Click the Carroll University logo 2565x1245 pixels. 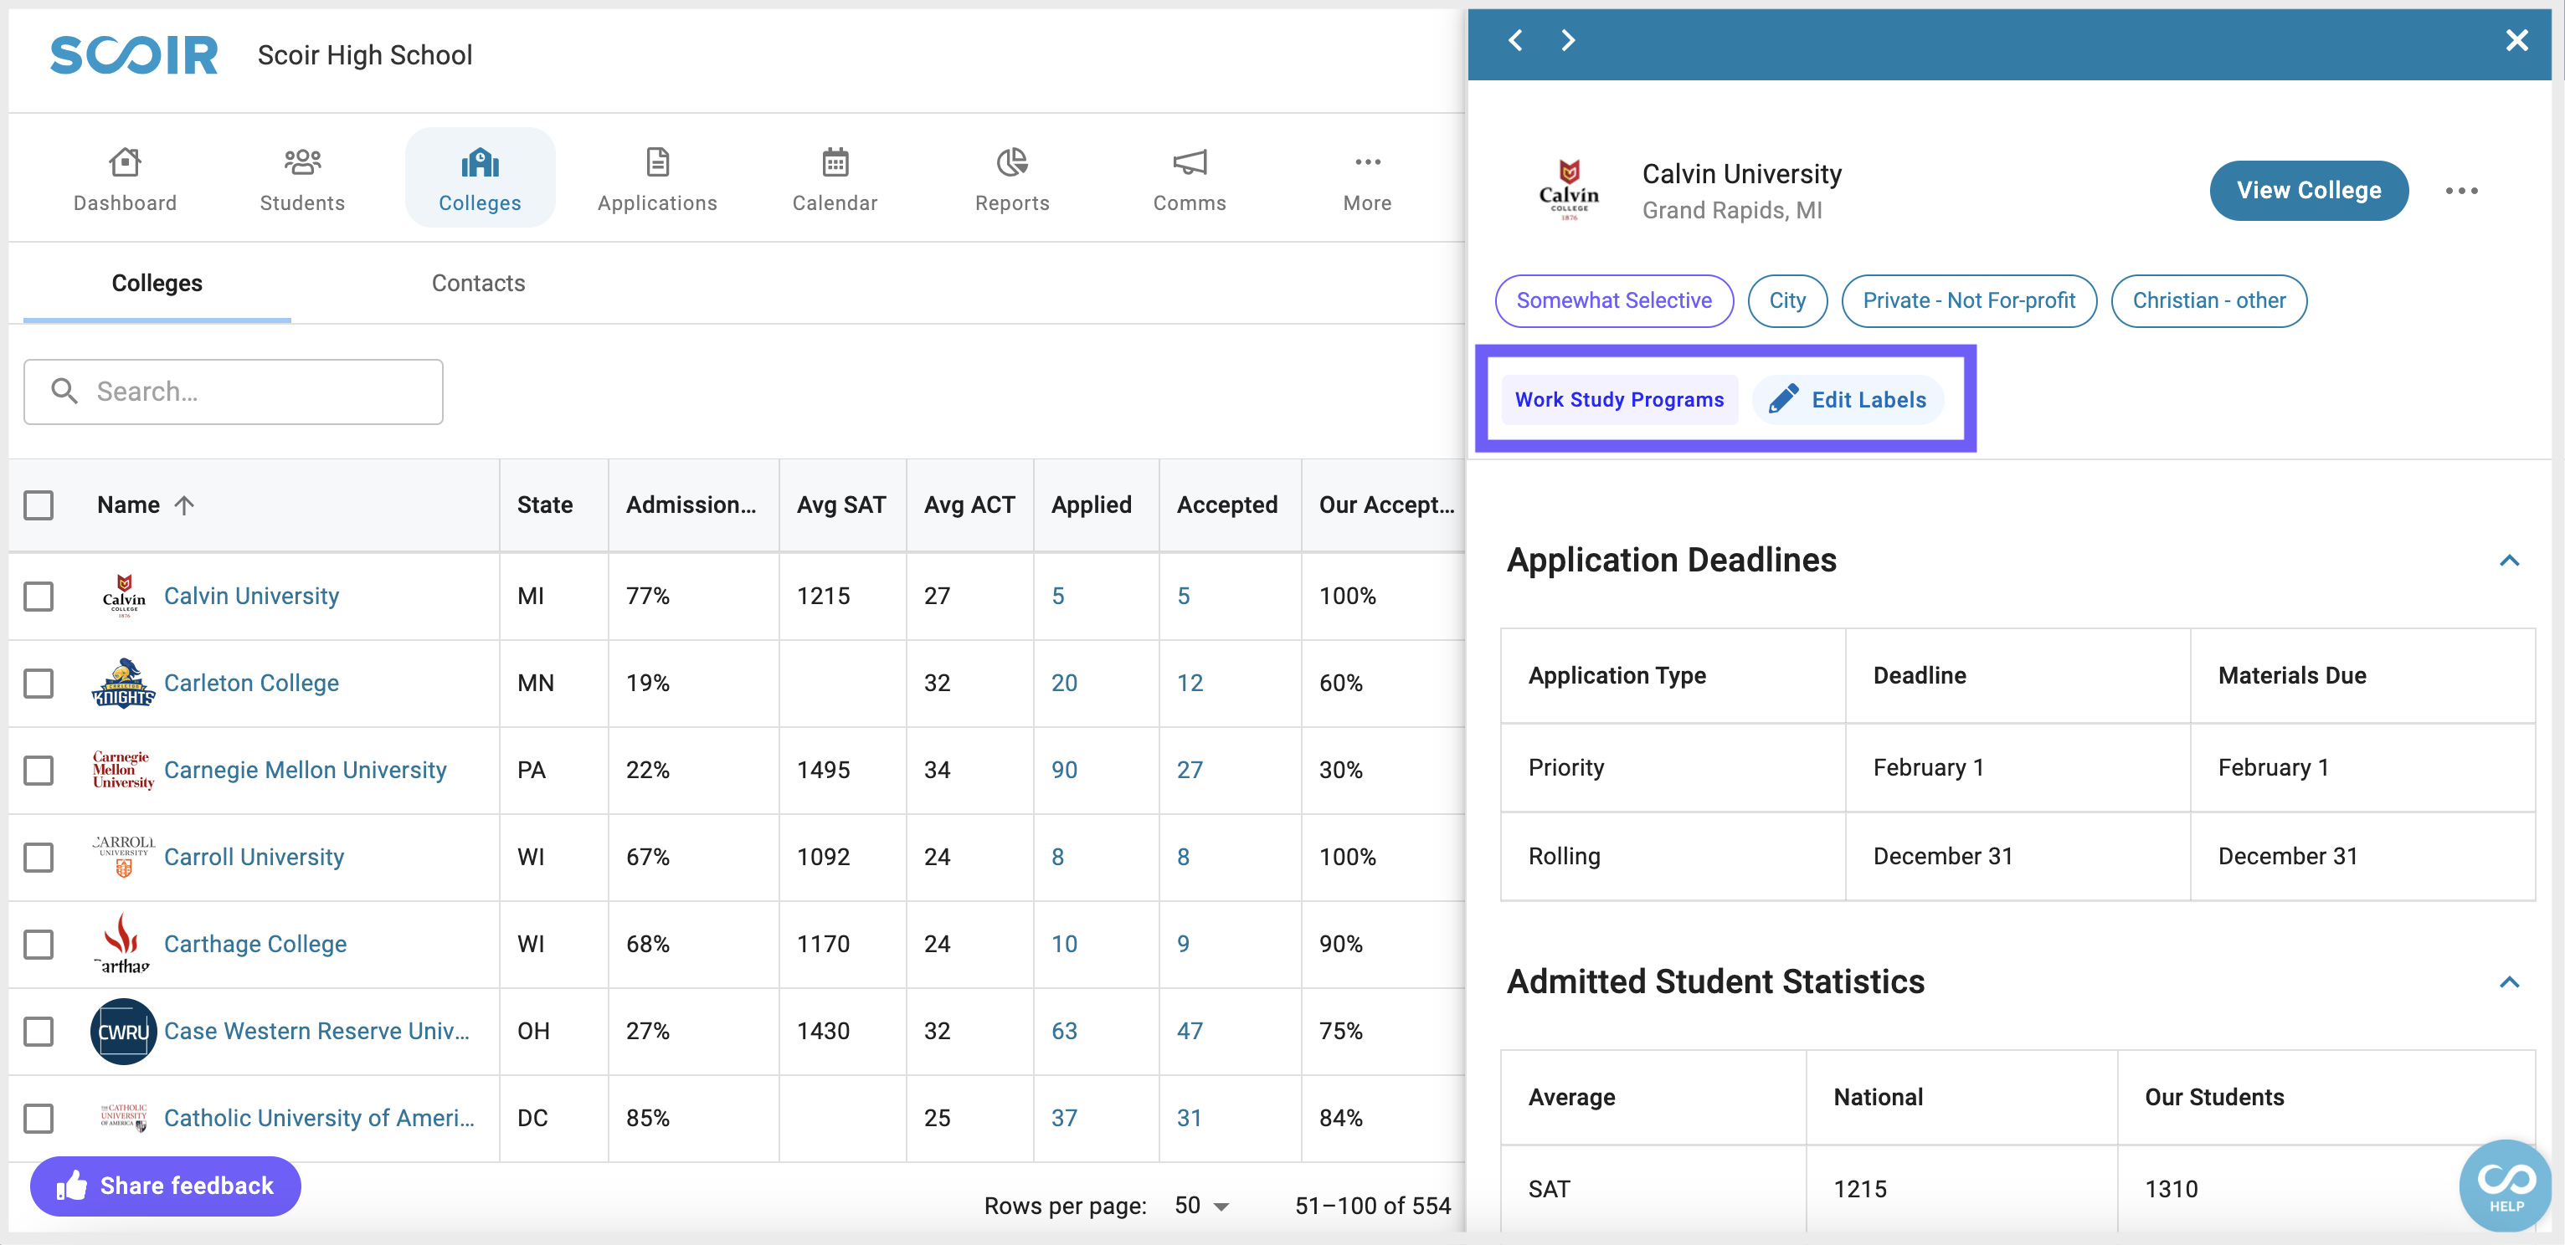tap(123, 856)
